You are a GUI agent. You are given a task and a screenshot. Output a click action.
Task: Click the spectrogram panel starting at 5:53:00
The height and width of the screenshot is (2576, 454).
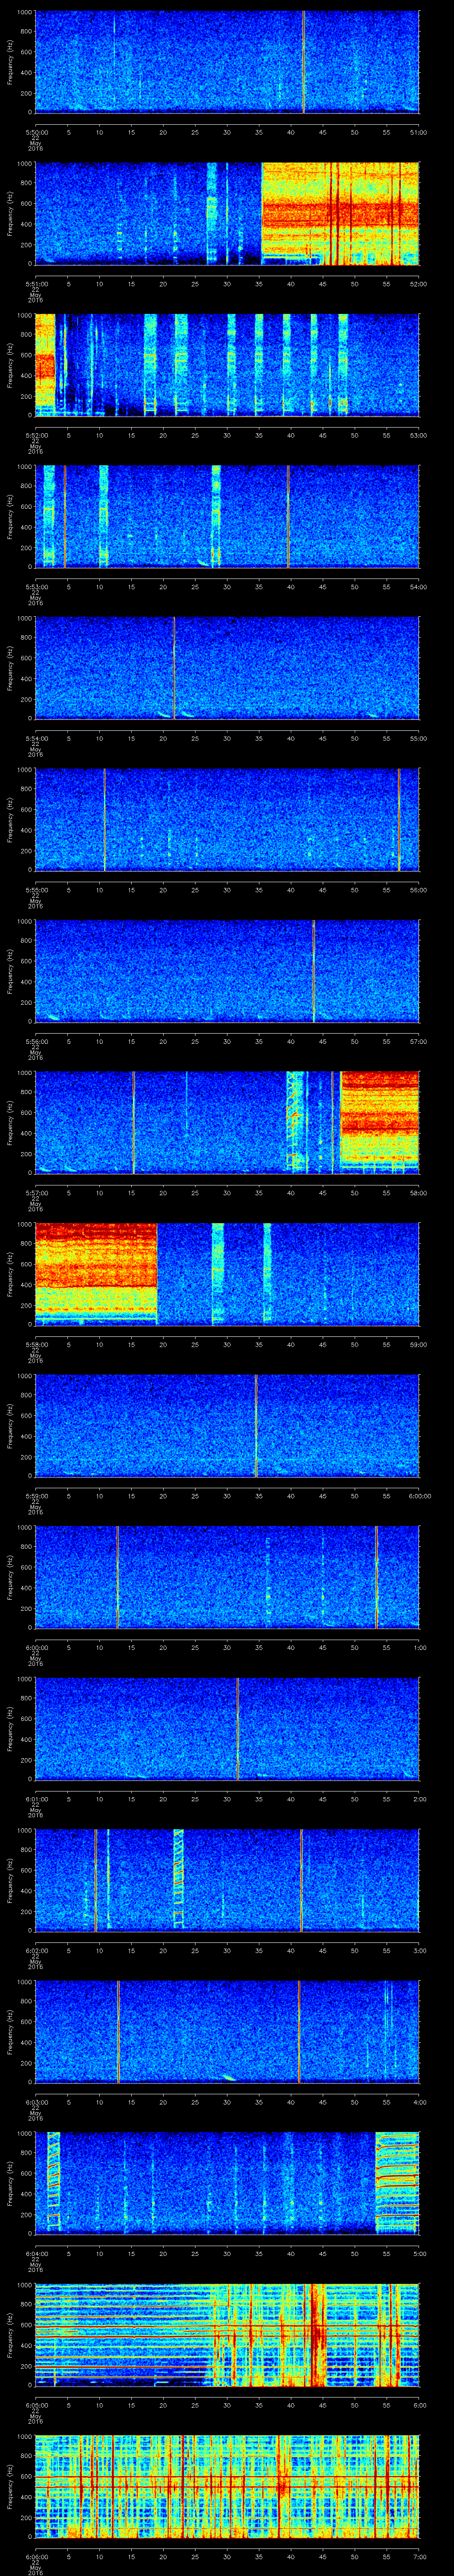click(227, 516)
